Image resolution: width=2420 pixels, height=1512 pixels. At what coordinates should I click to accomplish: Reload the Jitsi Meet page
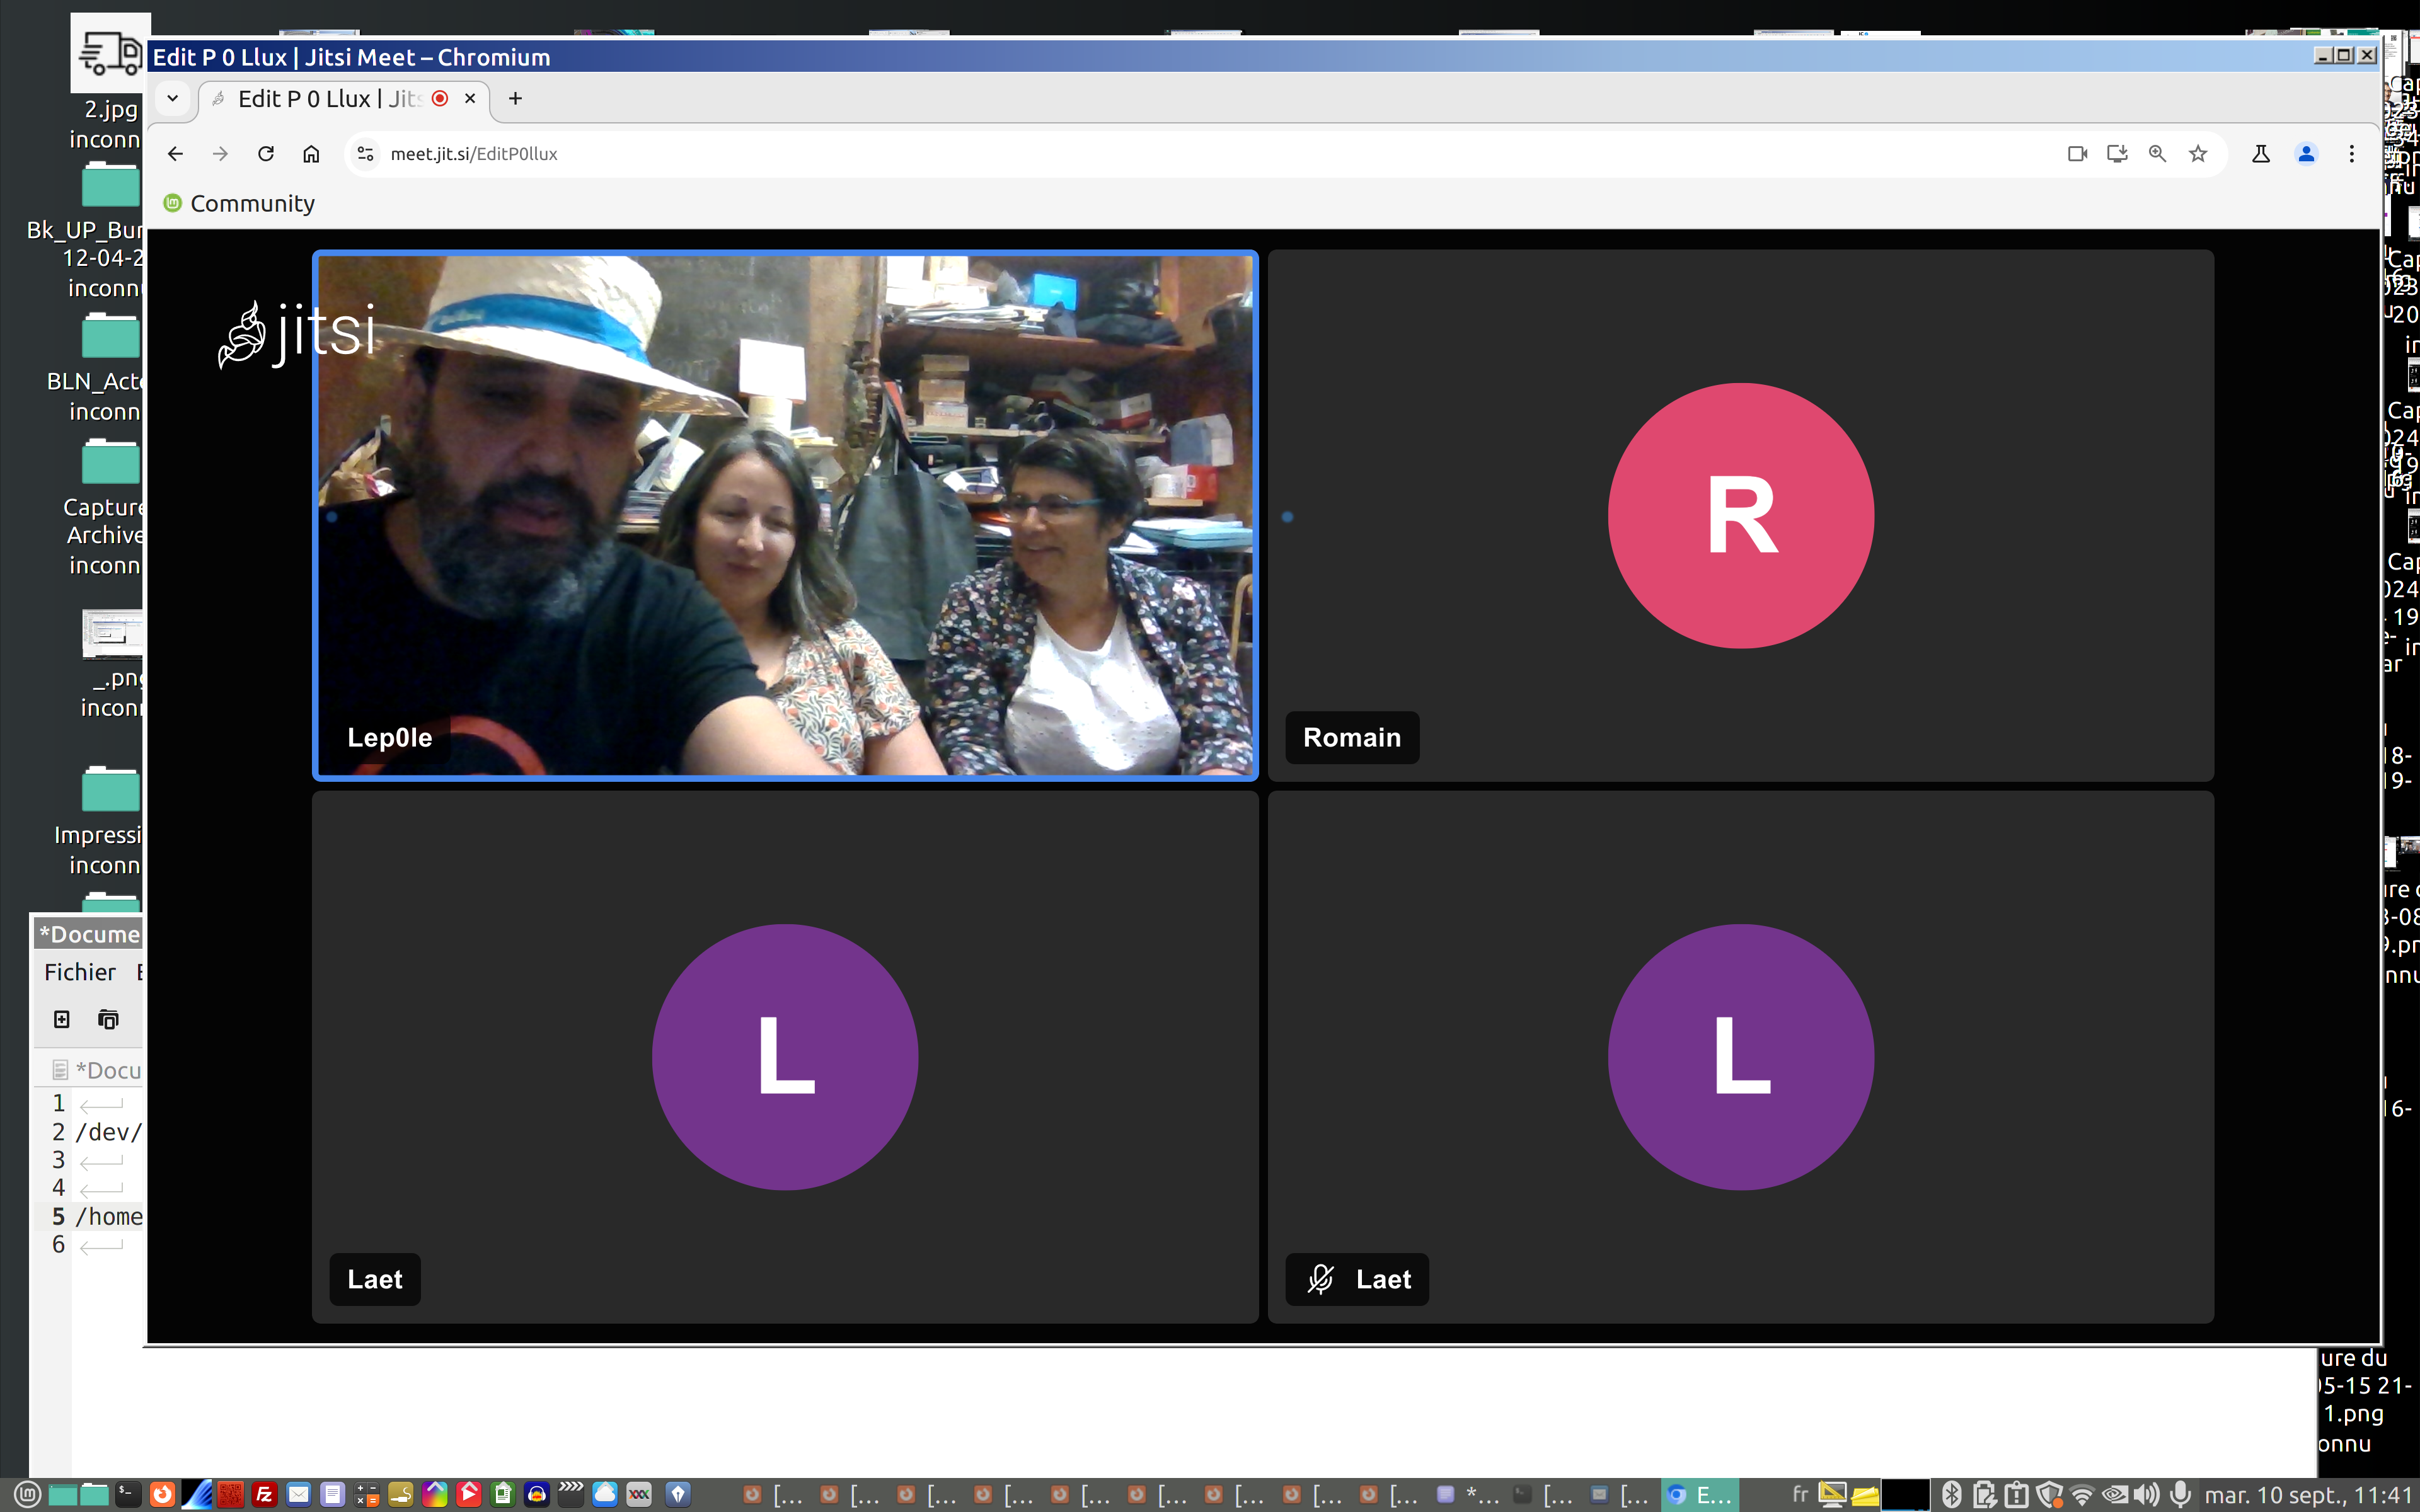266,154
